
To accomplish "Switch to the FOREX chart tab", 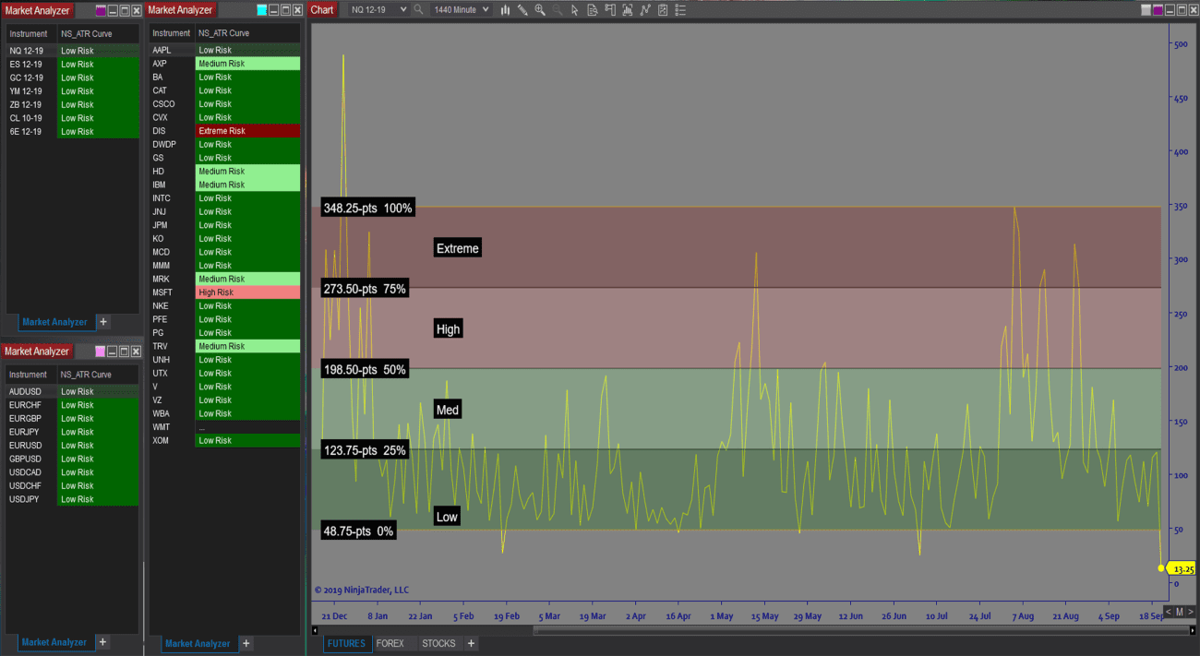I will tap(390, 643).
